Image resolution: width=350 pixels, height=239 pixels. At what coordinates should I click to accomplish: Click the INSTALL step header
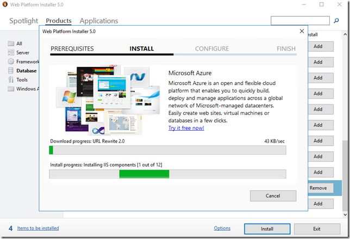[142, 49]
